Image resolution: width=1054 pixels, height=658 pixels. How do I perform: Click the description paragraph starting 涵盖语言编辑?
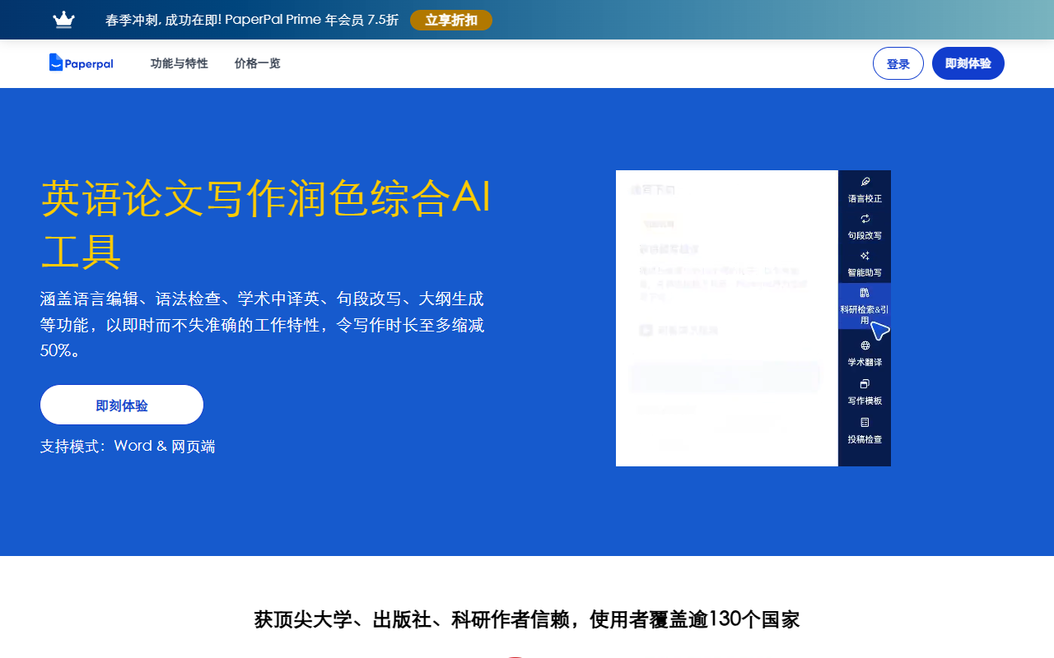point(262,324)
